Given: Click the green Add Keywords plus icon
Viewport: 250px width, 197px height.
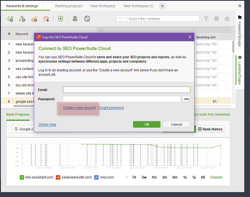Looking at the screenshot, I should 61,19.
